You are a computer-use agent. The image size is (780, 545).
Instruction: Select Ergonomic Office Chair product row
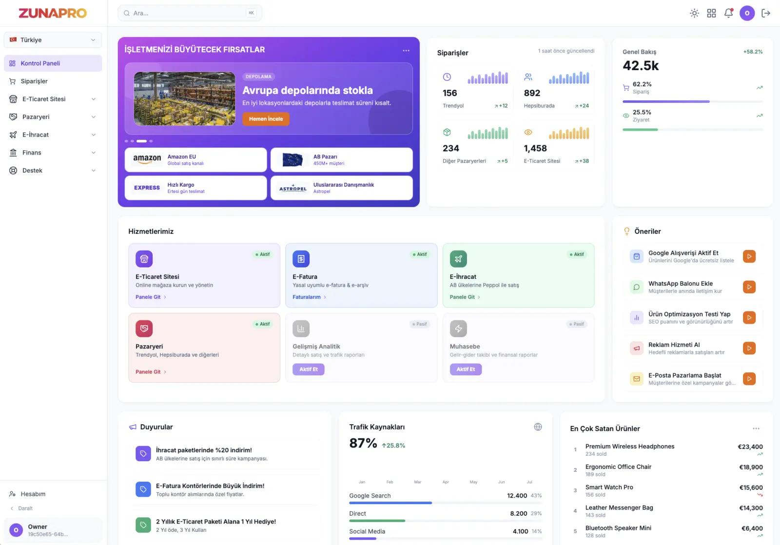[x=666, y=470]
